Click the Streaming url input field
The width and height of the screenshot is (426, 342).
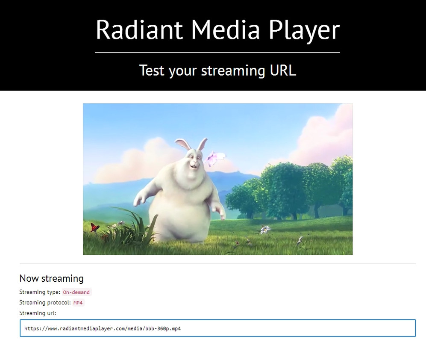217,328
